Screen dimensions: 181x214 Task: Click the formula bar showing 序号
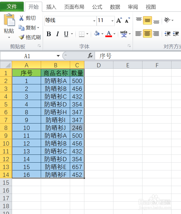click(x=138, y=56)
